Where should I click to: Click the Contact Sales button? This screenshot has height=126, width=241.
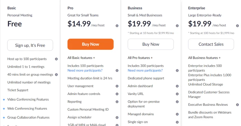211,44
